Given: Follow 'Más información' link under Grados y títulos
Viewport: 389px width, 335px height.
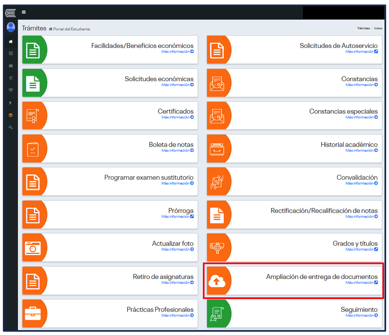Looking at the screenshot, I should pyautogui.click(x=362, y=249).
